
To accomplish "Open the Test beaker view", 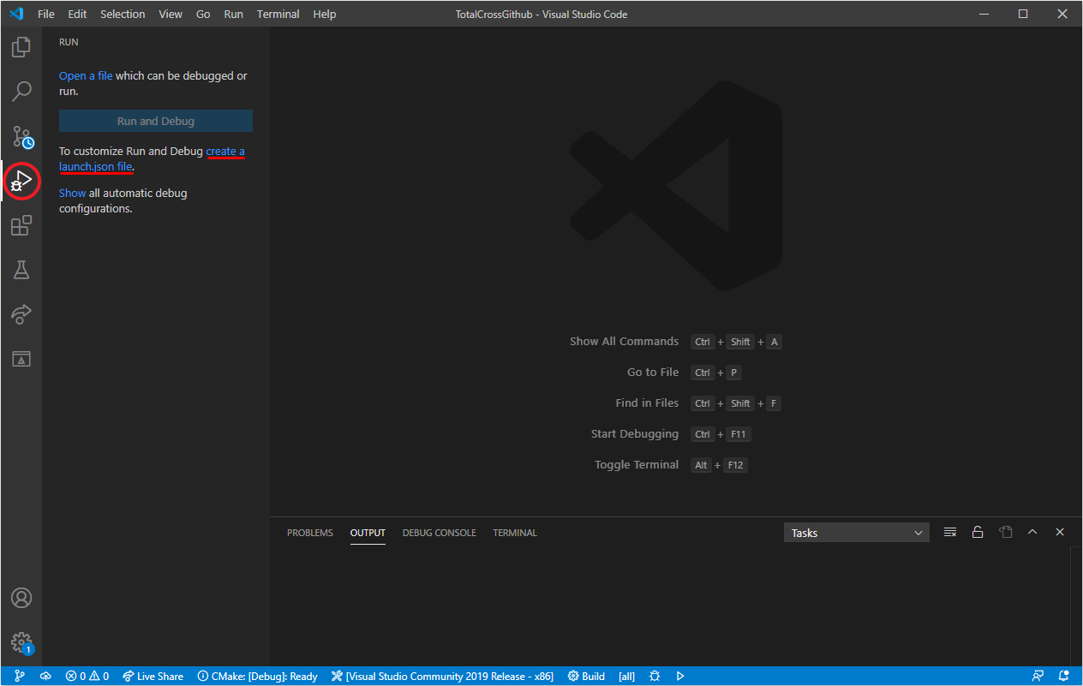I will point(21,270).
